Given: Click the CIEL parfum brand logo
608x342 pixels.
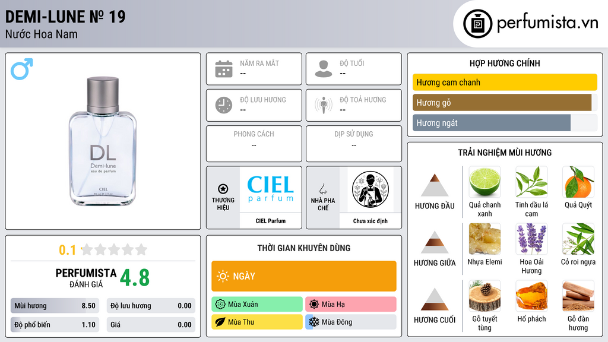Looking at the screenshot, I should pyautogui.click(x=271, y=189).
